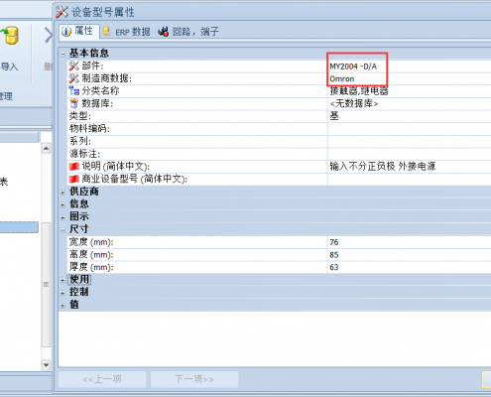Expand the 图示 section

[x=62, y=217]
